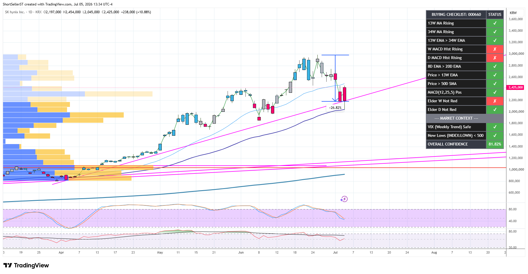This screenshot has height=274, width=528.
Task: Click the KRX exchange label in legend
Action: point(39,12)
